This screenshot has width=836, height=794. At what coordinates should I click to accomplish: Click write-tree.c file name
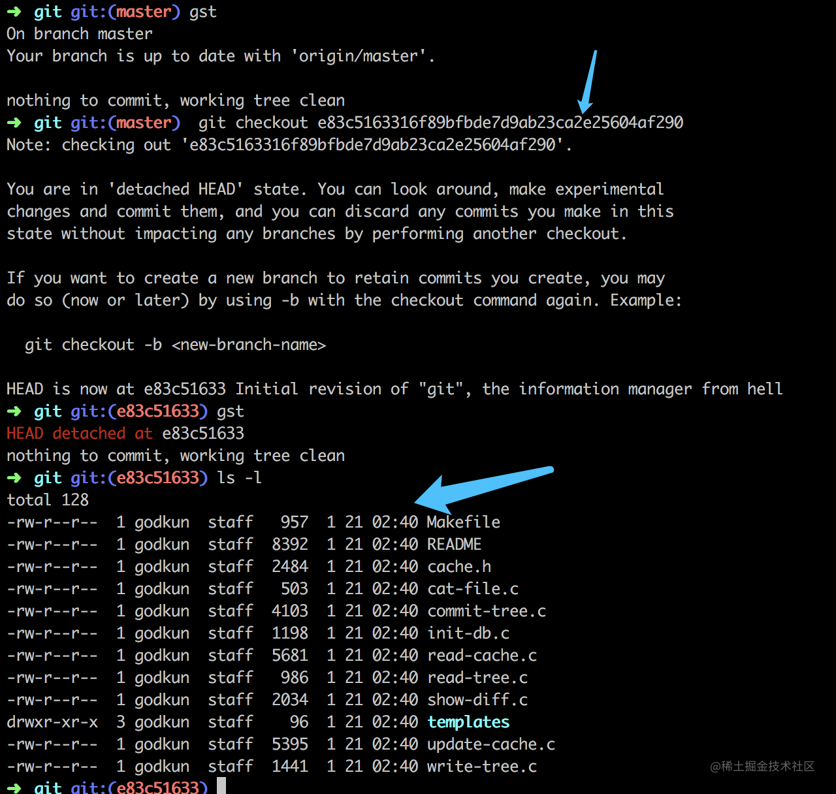[482, 766]
